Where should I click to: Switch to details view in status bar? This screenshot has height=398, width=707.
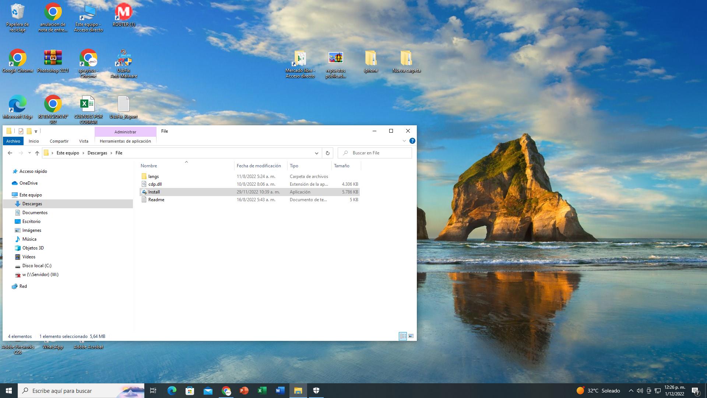tap(403, 336)
